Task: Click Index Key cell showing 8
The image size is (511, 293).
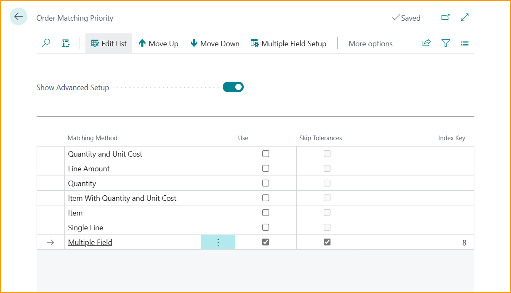Action: point(416,242)
